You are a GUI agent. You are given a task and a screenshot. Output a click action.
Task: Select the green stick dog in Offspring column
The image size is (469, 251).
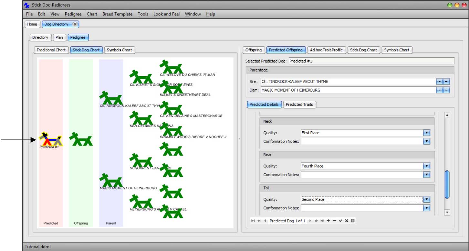tap(81, 139)
